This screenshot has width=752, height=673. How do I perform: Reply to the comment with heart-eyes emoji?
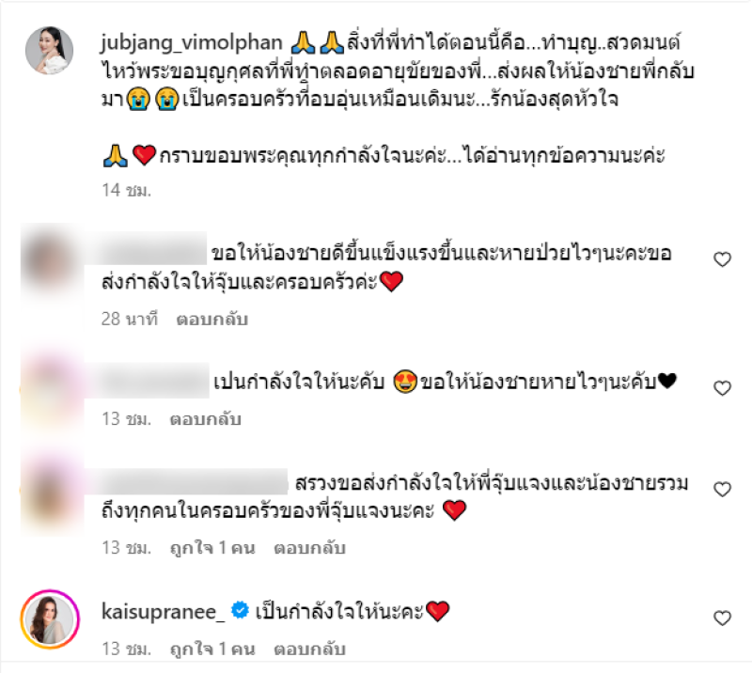click(205, 419)
